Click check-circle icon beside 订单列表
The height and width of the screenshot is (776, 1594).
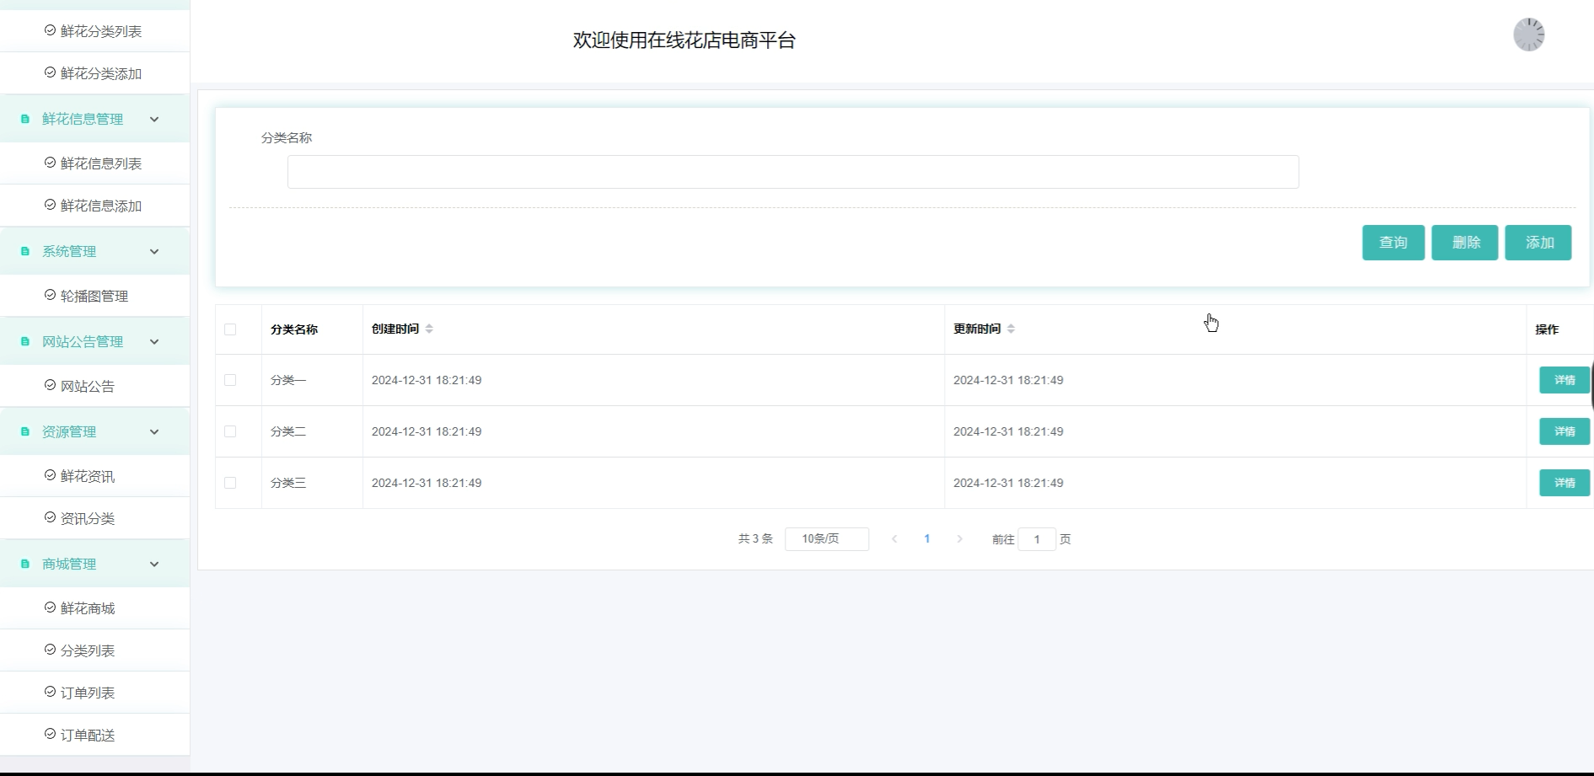(x=50, y=692)
